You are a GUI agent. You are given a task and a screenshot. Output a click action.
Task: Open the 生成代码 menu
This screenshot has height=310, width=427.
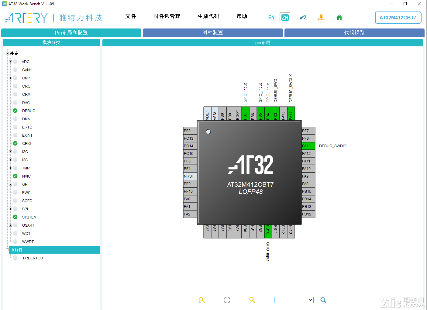[x=208, y=16]
